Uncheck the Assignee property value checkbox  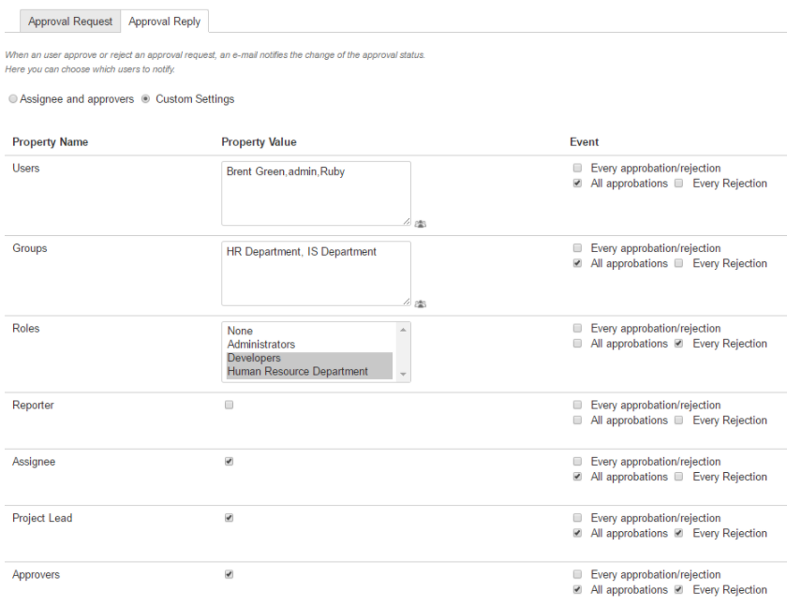click(x=230, y=462)
